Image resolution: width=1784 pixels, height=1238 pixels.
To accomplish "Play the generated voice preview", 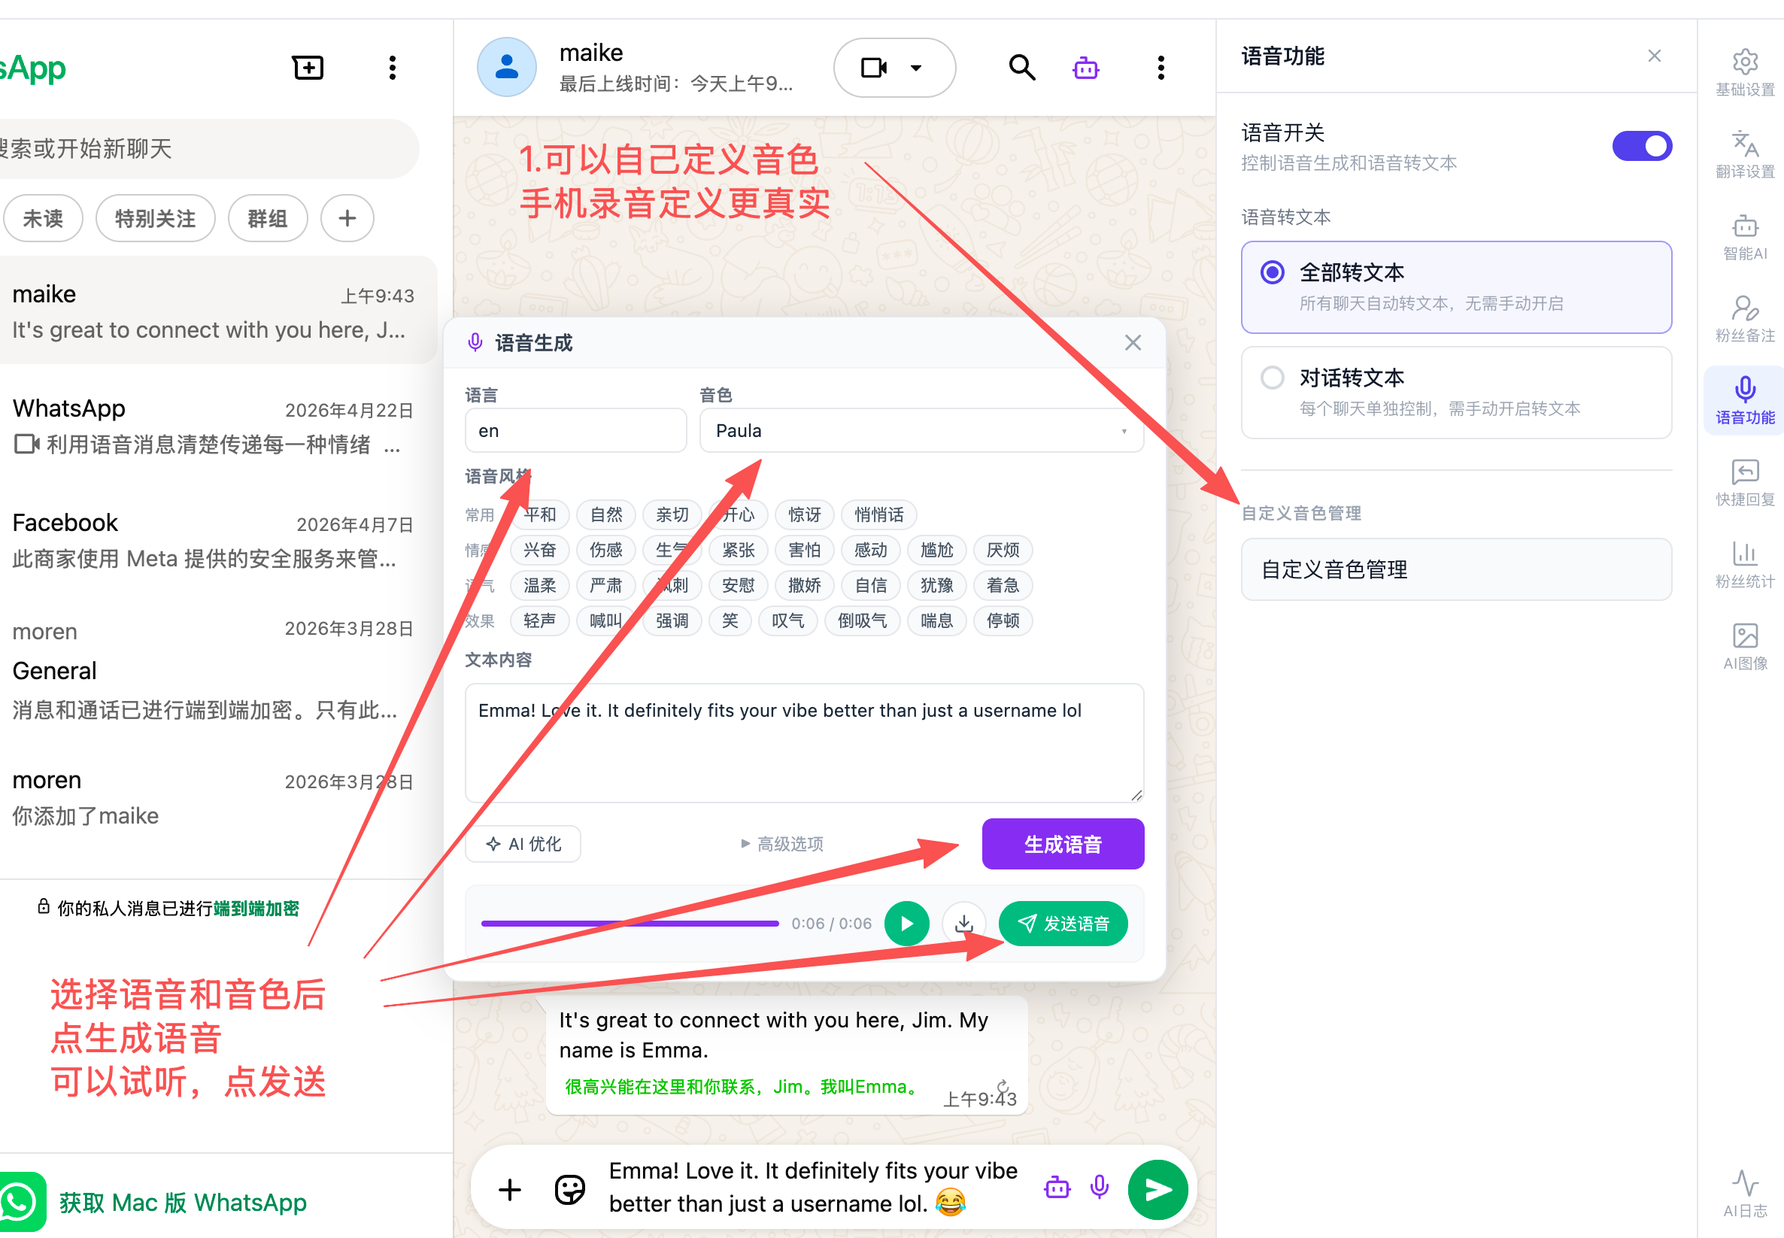I will click(907, 923).
